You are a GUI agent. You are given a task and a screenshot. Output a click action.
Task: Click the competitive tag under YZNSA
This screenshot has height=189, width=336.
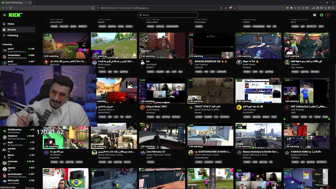(259, 26)
